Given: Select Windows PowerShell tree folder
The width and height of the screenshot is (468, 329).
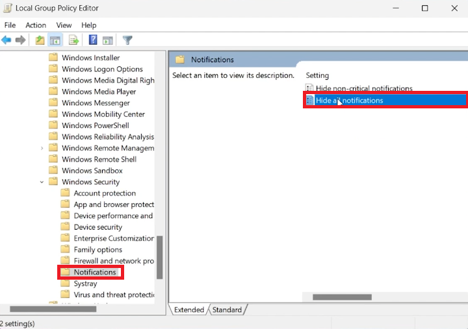Looking at the screenshot, I should point(96,125).
